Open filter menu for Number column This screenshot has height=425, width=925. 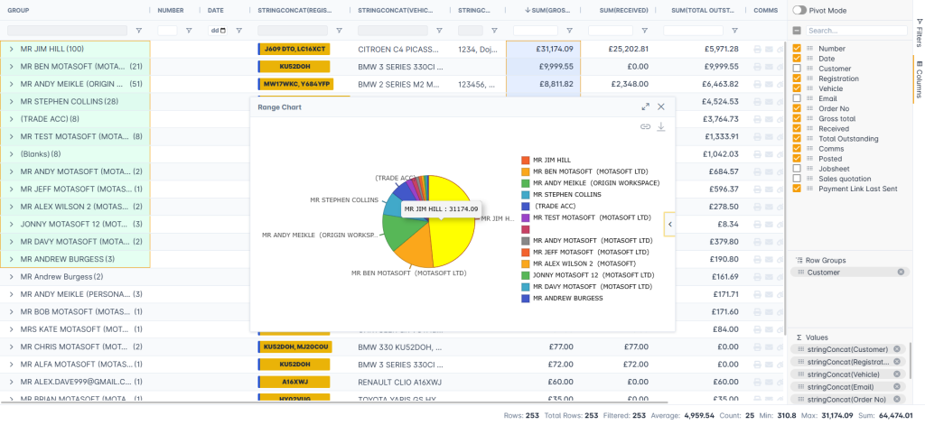click(189, 31)
